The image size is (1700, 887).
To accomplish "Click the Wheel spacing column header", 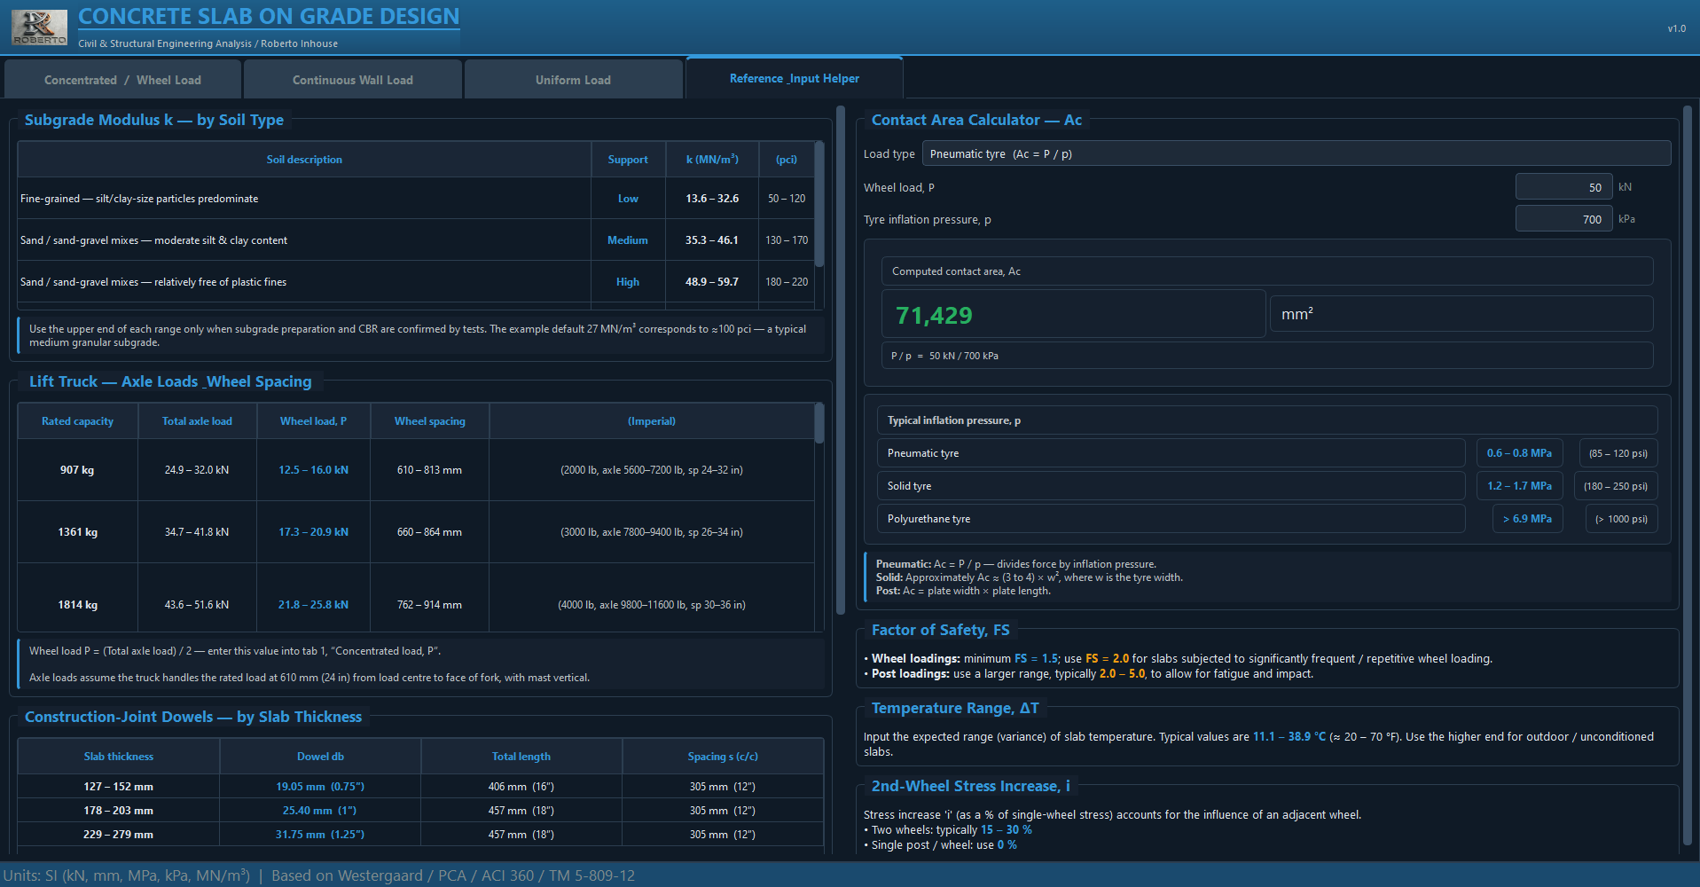I will pos(430,421).
